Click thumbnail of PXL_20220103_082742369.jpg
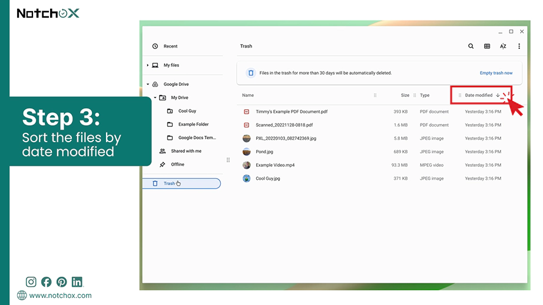Screen dimensions: 543x305 click(246, 138)
